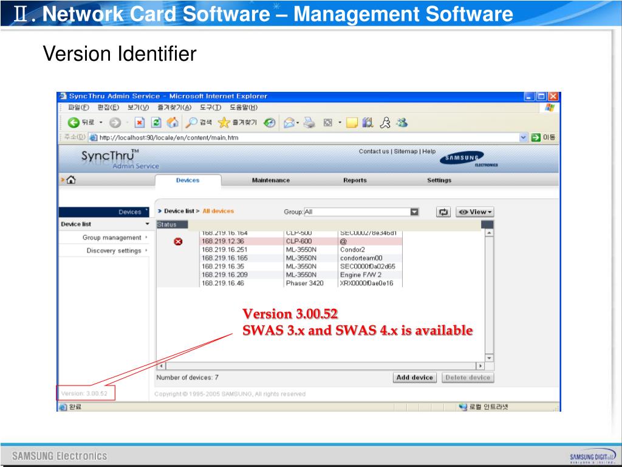Open the 편집(E) menu
Image resolution: width=622 pixels, height=467 pixels.
tap(108, 108)
